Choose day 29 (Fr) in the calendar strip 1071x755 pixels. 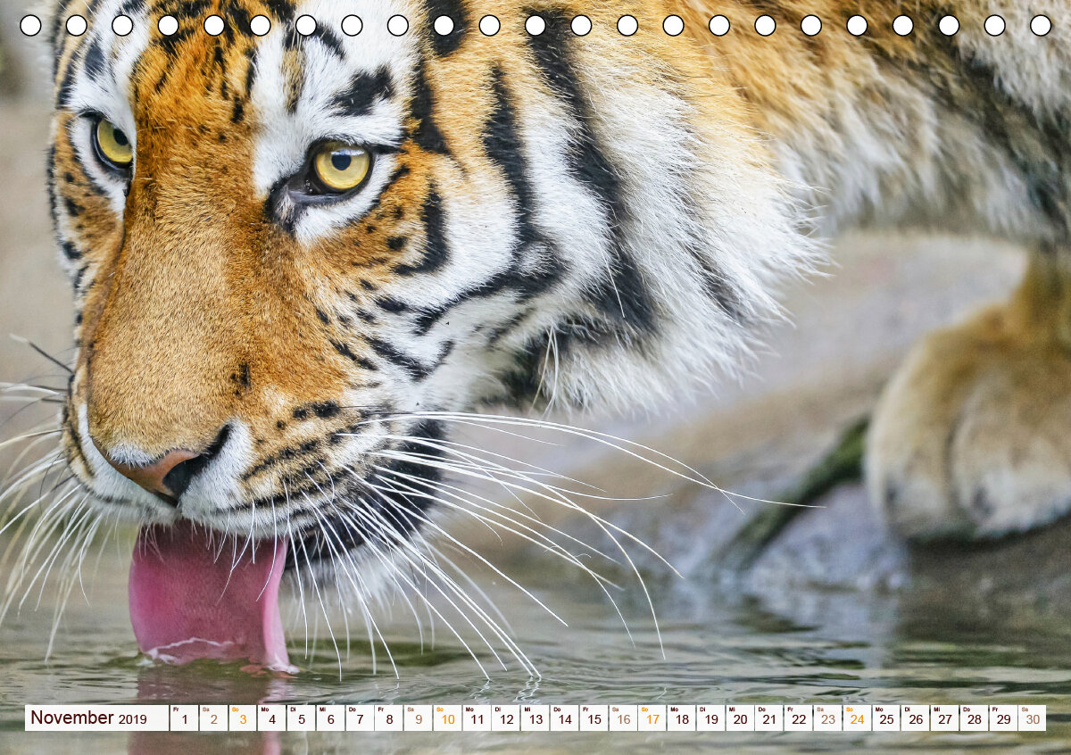click(x=1002, y=718)
